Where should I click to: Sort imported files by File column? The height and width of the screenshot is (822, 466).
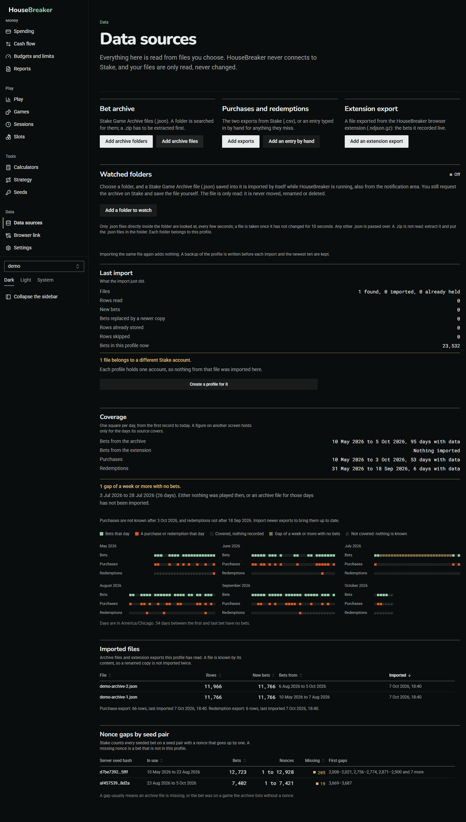tap(105, 675)
